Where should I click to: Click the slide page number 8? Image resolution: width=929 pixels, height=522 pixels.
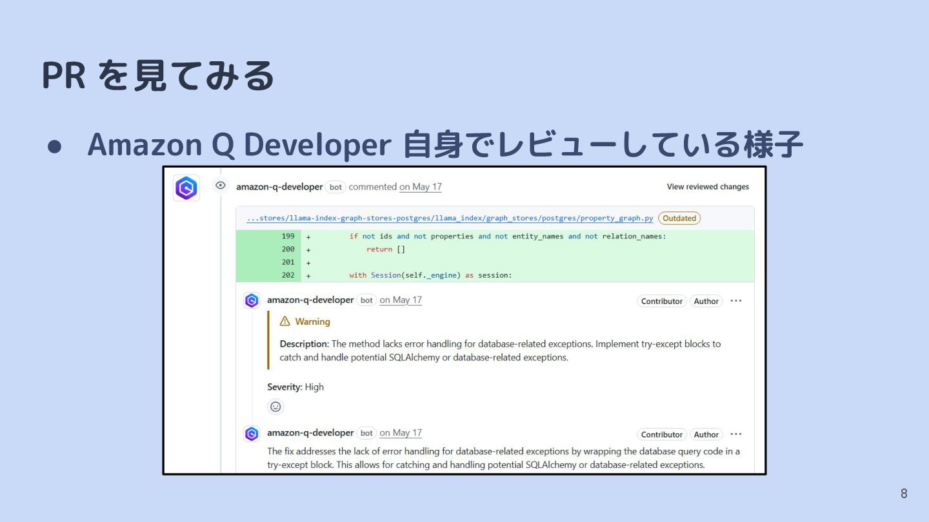904,494
